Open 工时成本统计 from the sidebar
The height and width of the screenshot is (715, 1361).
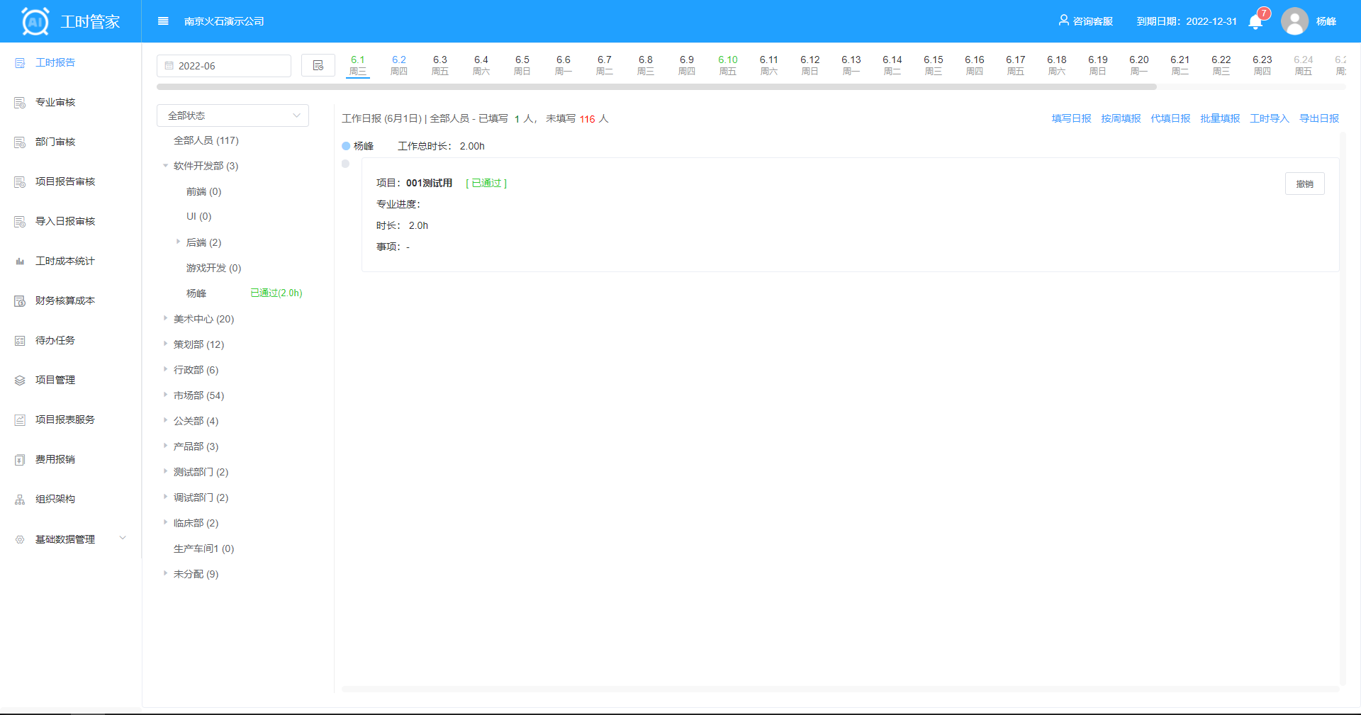tap(65, 261)
